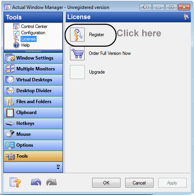Click the Register key icon
This screenshot has width=194, height=195.
pos(77,35)
